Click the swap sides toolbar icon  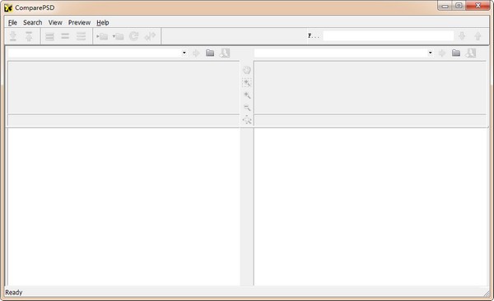point(150,36)
